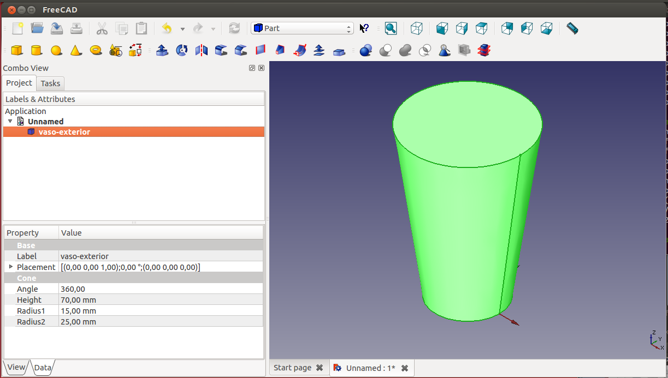
Task: Expand the Placement property row
Action: 10,267
